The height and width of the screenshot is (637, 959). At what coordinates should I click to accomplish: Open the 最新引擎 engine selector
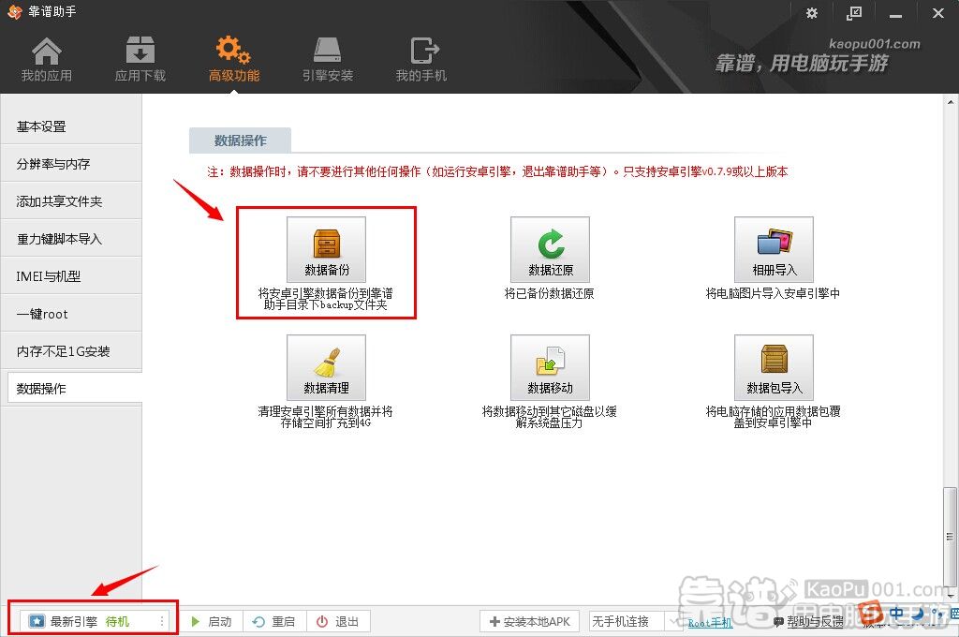tap(94, 622)
